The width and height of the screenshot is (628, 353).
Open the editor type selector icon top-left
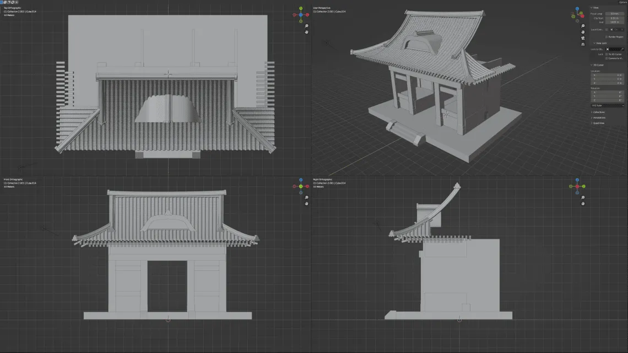pos(2,2)
